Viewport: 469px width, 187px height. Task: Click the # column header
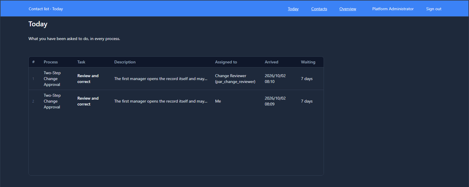pyautogui.click(x=33, y=62)
